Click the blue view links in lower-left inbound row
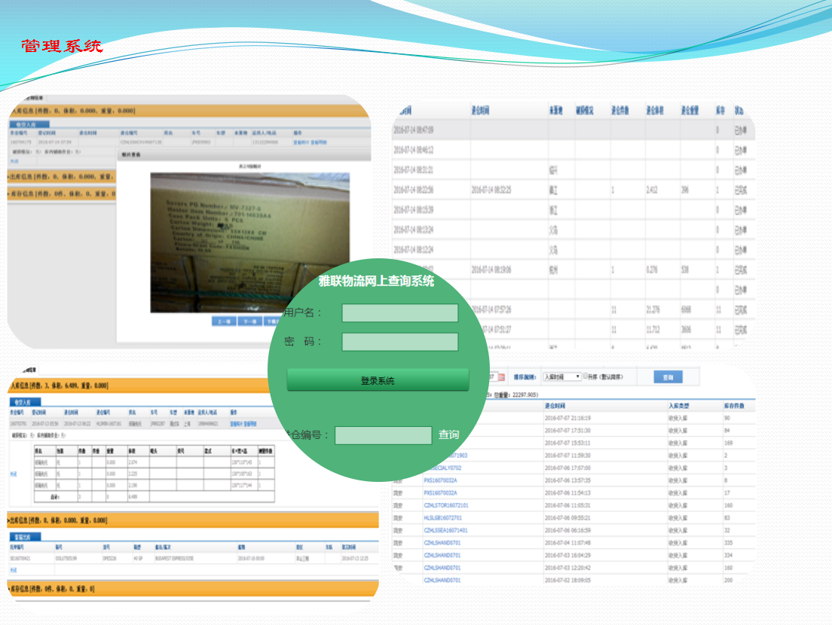The height and width of the screenshot is (625, 832). 243,424
